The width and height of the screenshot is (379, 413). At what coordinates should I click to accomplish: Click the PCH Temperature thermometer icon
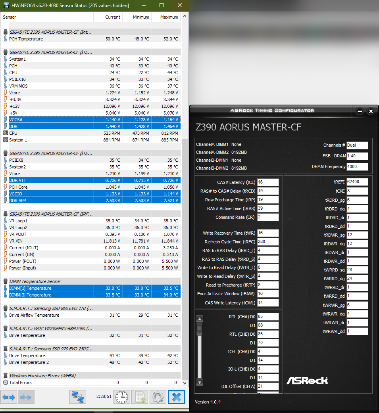5,39
